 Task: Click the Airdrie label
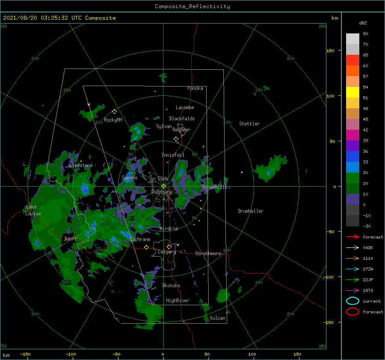click(169, 229)
